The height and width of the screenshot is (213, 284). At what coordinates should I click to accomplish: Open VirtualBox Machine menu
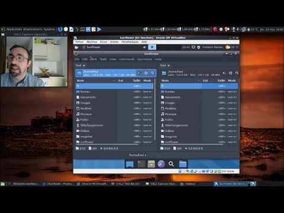(92, 42)
